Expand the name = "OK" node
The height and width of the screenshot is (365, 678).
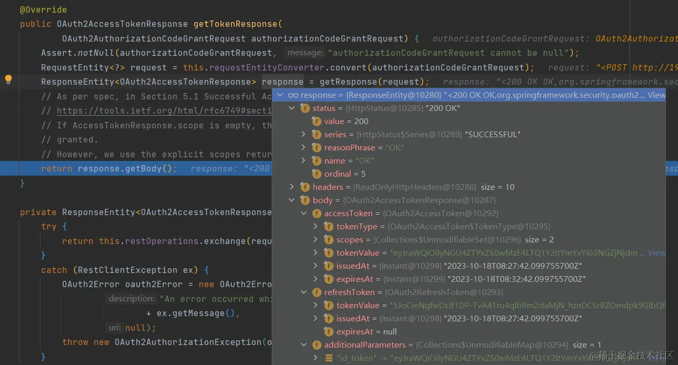click(x=303, y=161)
